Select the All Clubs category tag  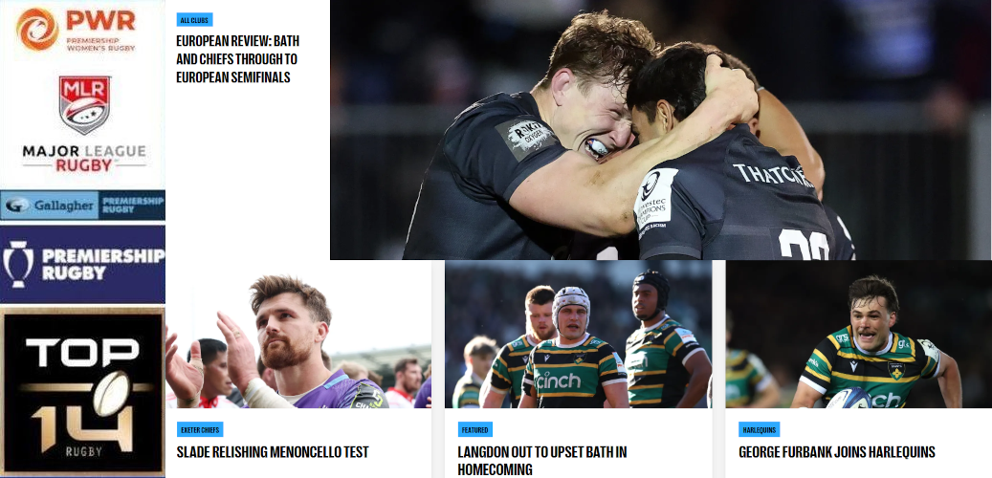pyautogui.click(x=194, y=20)
